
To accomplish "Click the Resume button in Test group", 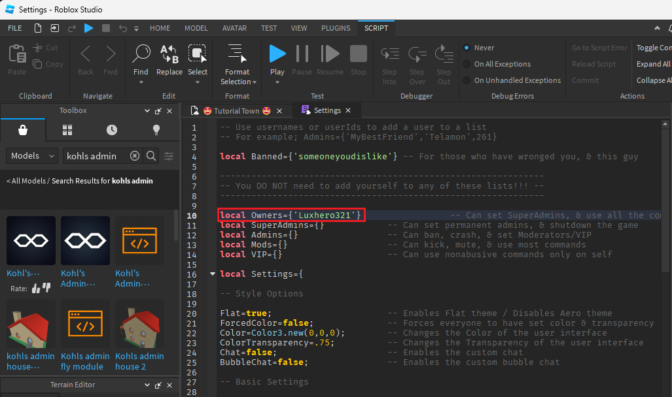I will pos(330,60).
